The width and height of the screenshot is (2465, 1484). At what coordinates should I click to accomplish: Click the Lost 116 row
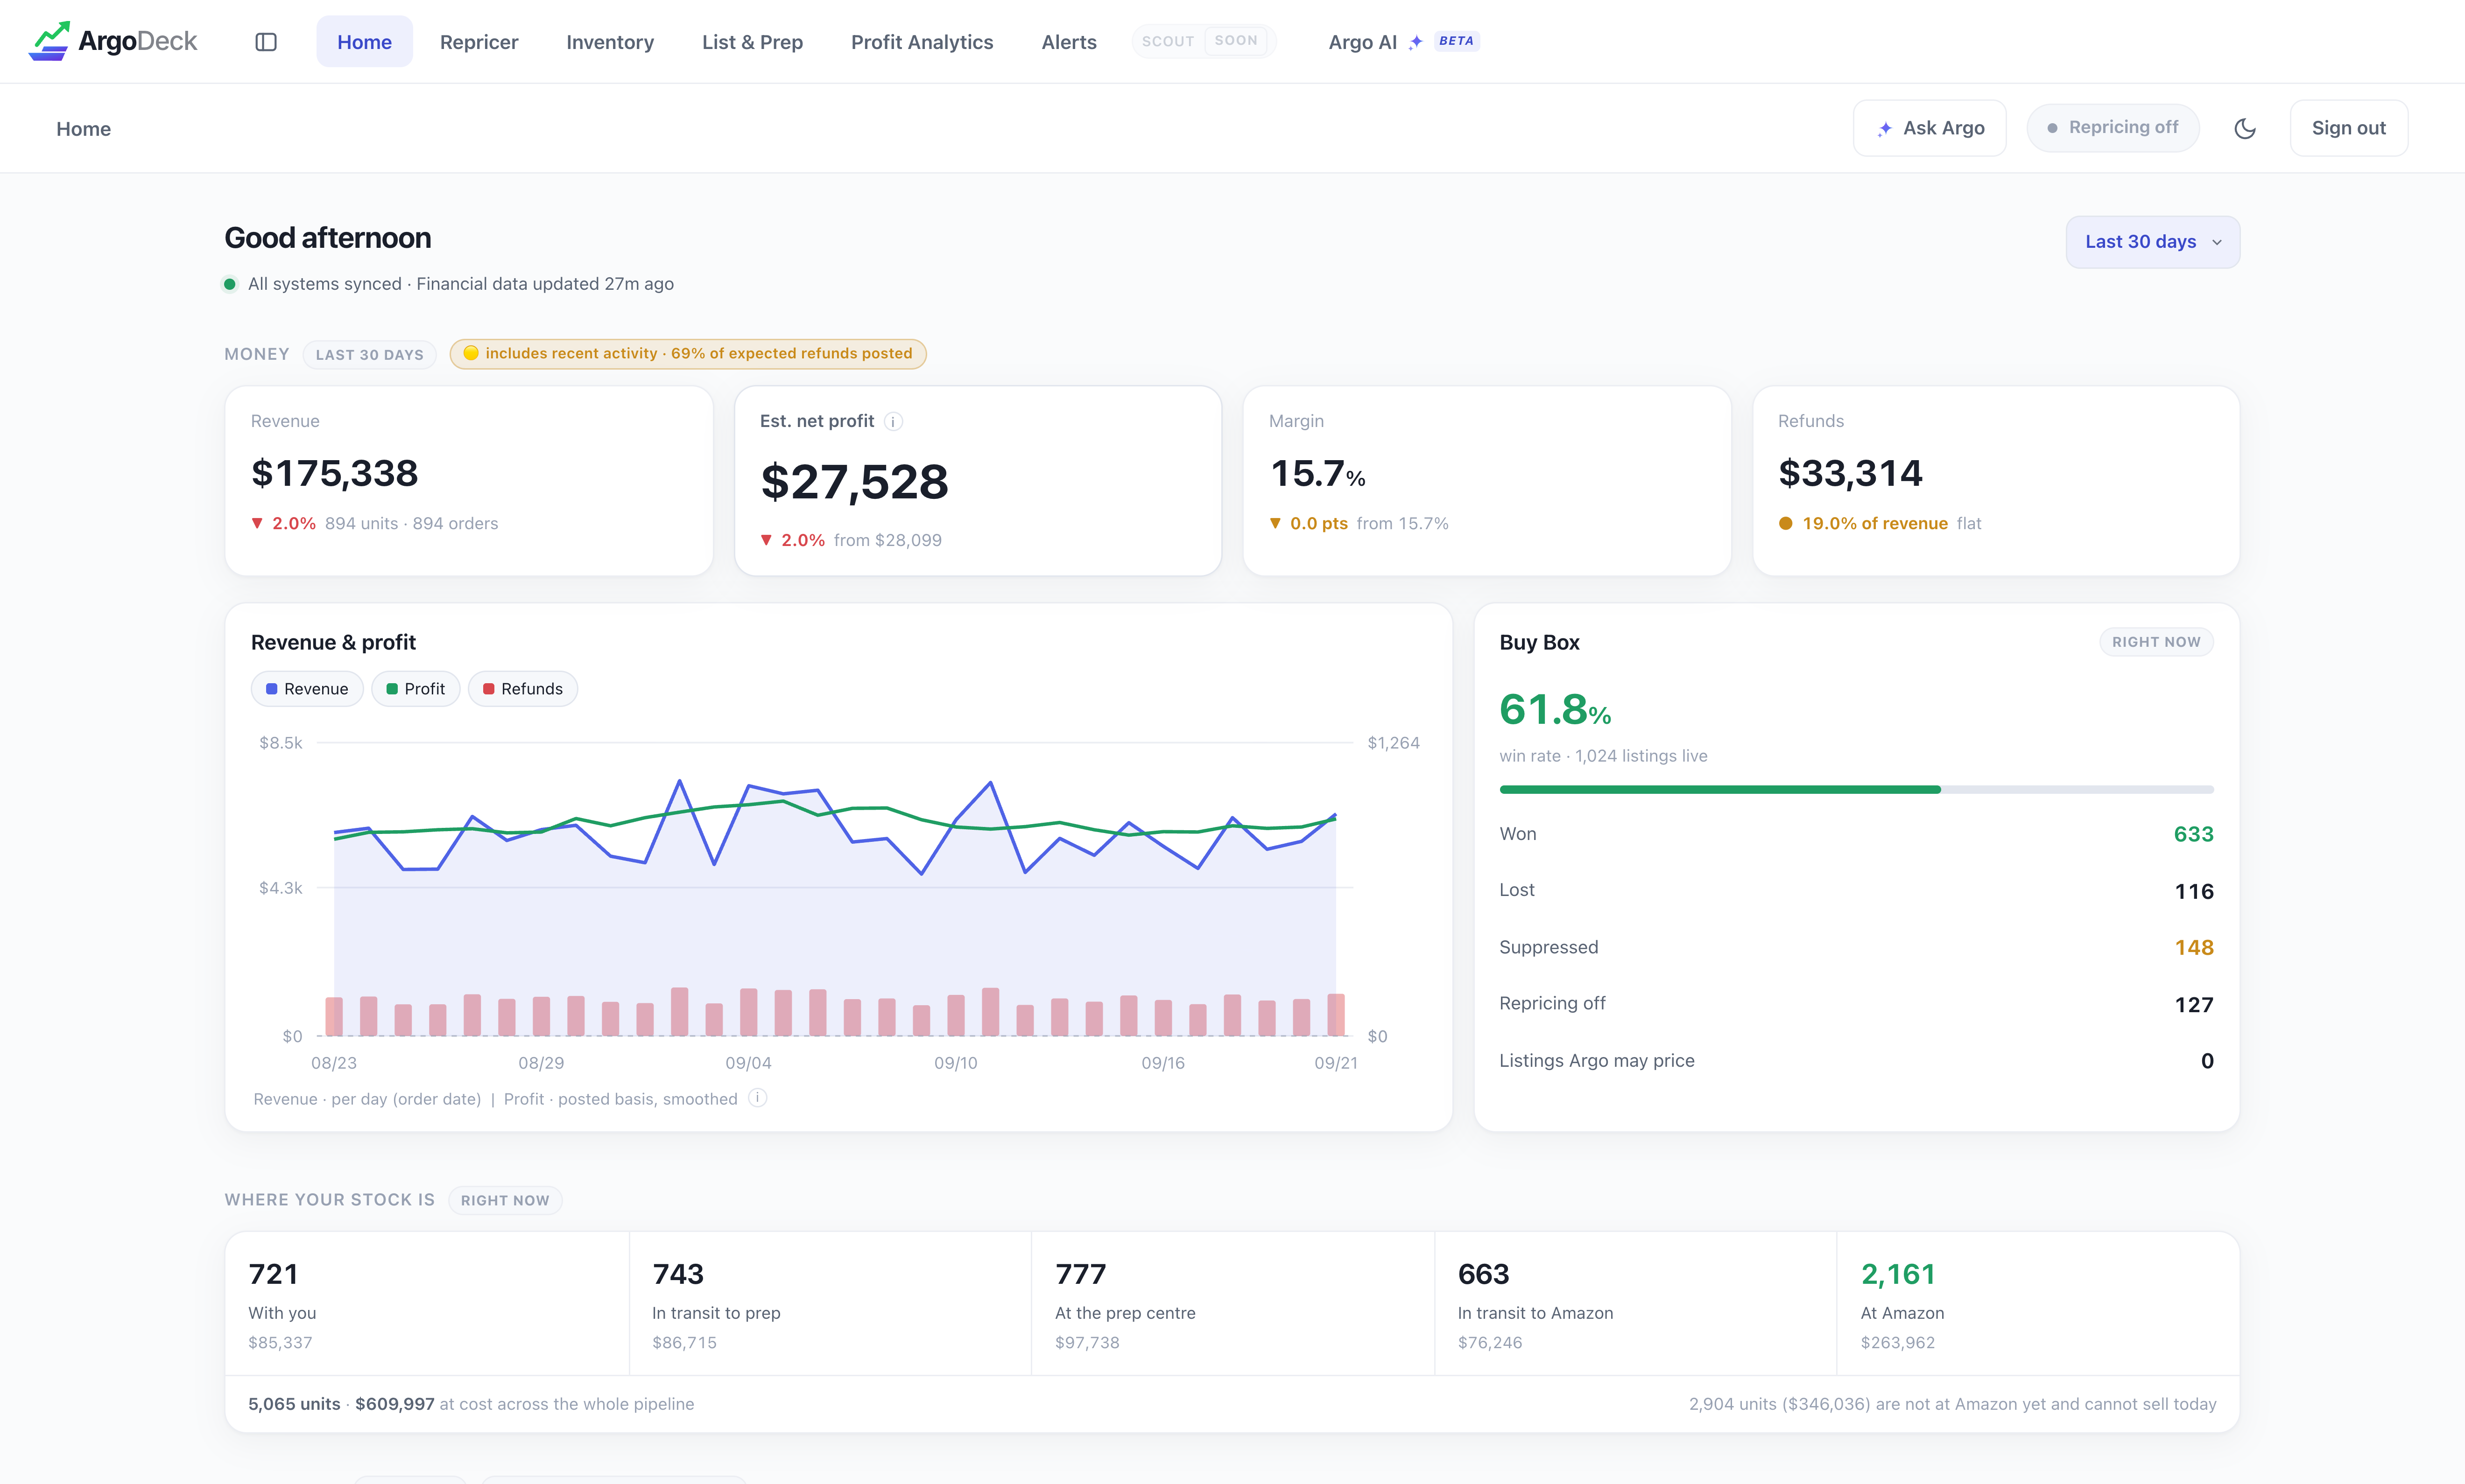(x=1856, y=891)
